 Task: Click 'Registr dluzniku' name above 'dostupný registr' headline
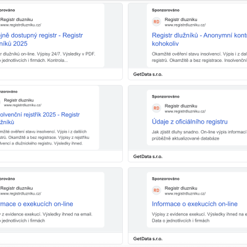point(17,20)
